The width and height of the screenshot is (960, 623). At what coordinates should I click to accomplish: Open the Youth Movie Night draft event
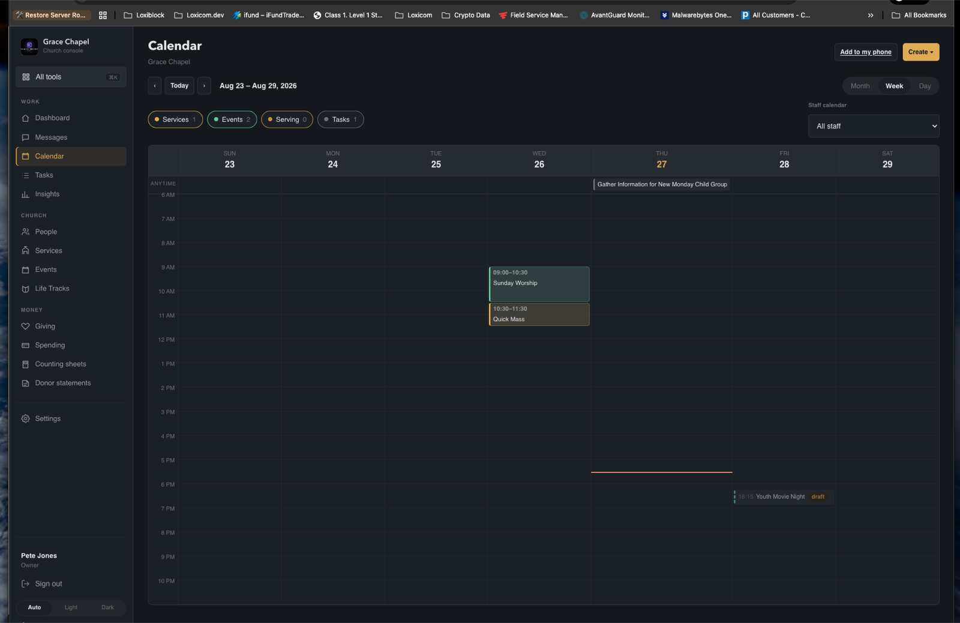coord(783,497)
